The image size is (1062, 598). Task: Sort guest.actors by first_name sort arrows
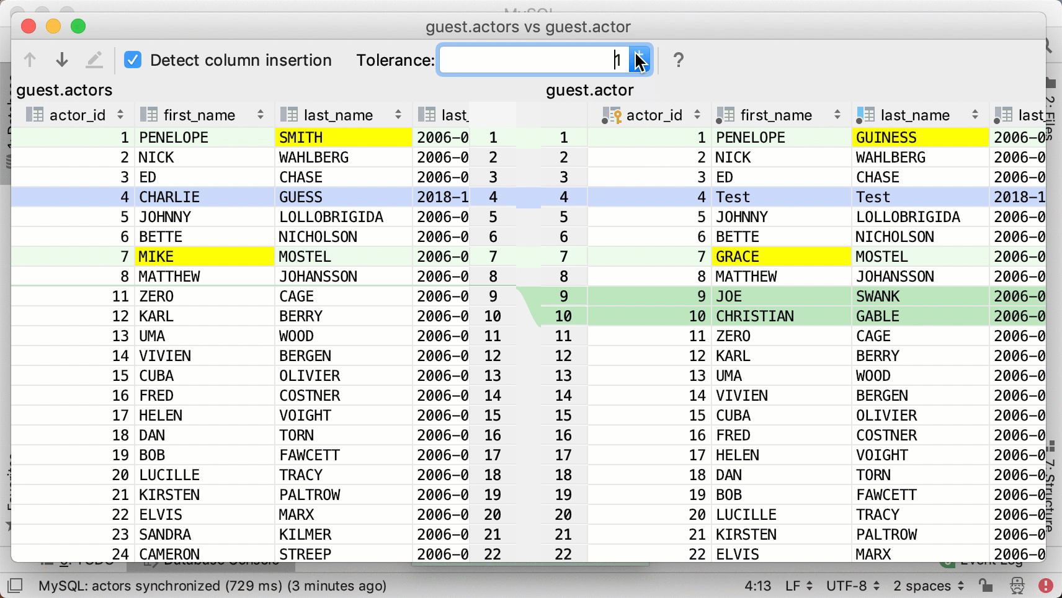[x=261, y=115]
